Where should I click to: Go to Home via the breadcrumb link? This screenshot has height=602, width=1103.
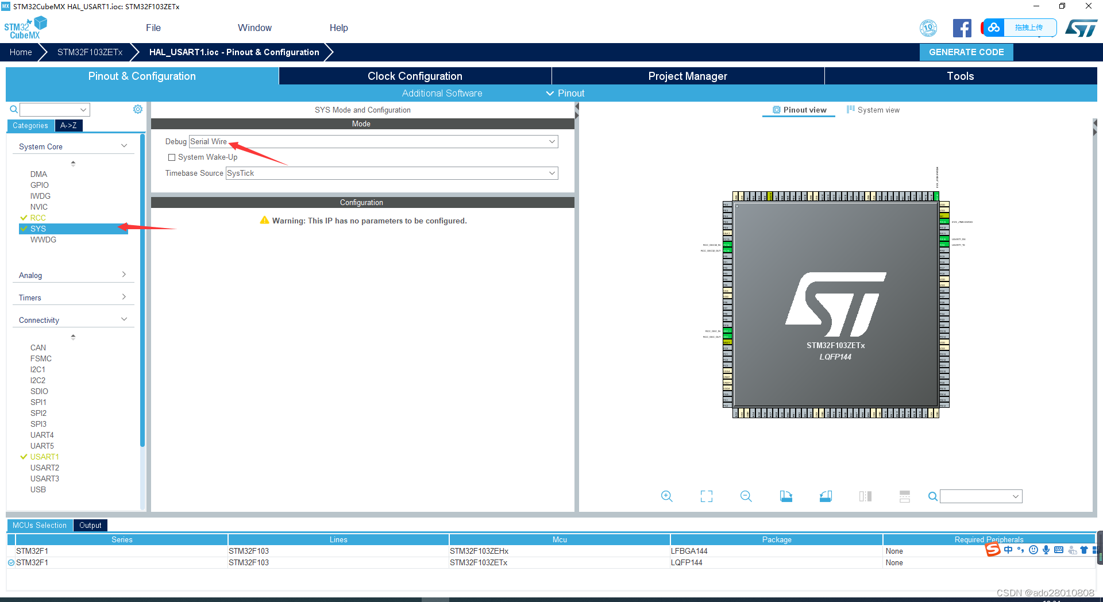(21, 52)
